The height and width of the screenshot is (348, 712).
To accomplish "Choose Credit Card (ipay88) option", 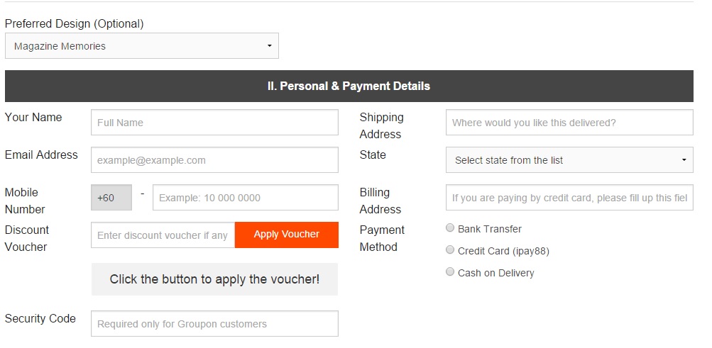I will click(450, 250).
